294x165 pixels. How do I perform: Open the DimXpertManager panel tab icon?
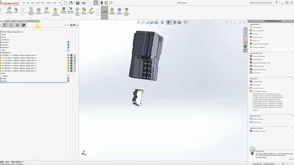[x=17, y=25]
